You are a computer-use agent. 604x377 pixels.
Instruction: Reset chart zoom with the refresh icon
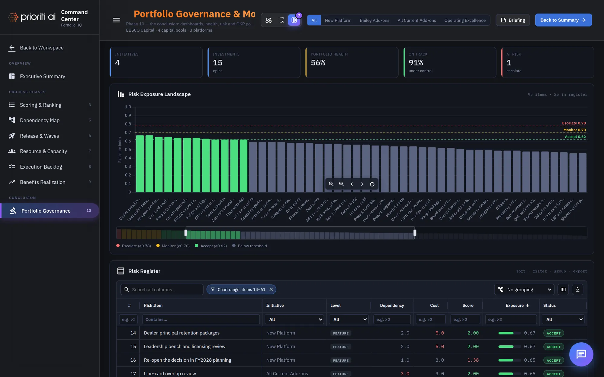click(372, 184)
